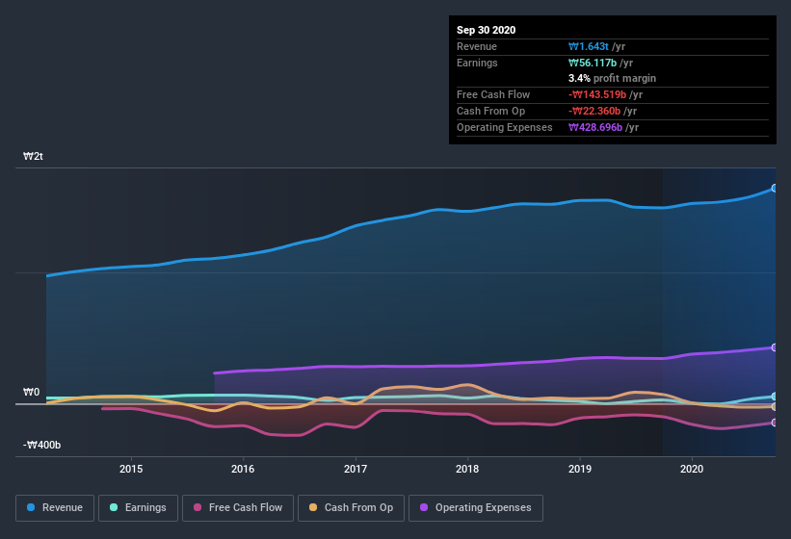The height and width of the screenshot is (539, 791).
Task: Toggle the Revenue legend button
Action: coord(55,508)
